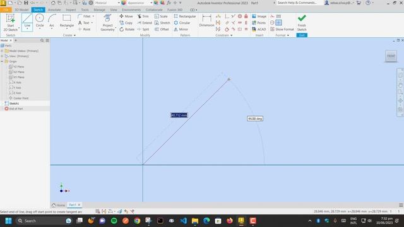Image resolution: width=404 pixels, height=227 pixels.
Task: Open the Line tool dropdown arrow
Action: point(27,29)
